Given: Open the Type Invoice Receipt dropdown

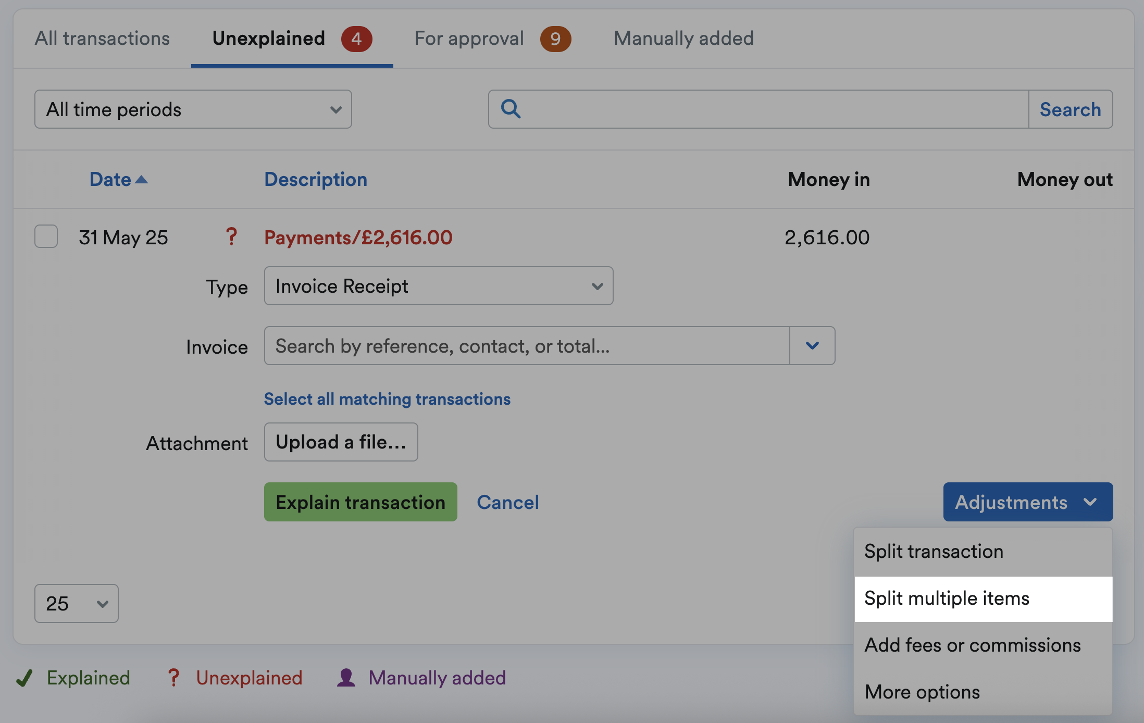Looking at the screenshot, I should pyautogui.click(x=439, y=286).
